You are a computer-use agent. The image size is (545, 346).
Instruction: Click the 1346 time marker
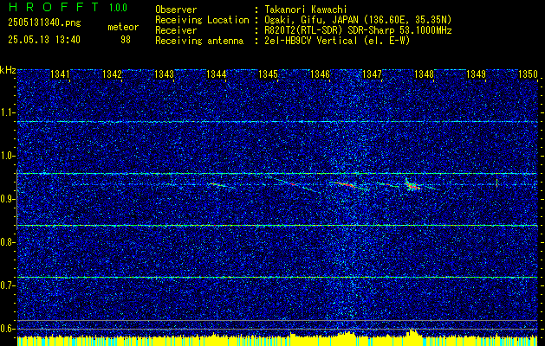tap(320, 74)
